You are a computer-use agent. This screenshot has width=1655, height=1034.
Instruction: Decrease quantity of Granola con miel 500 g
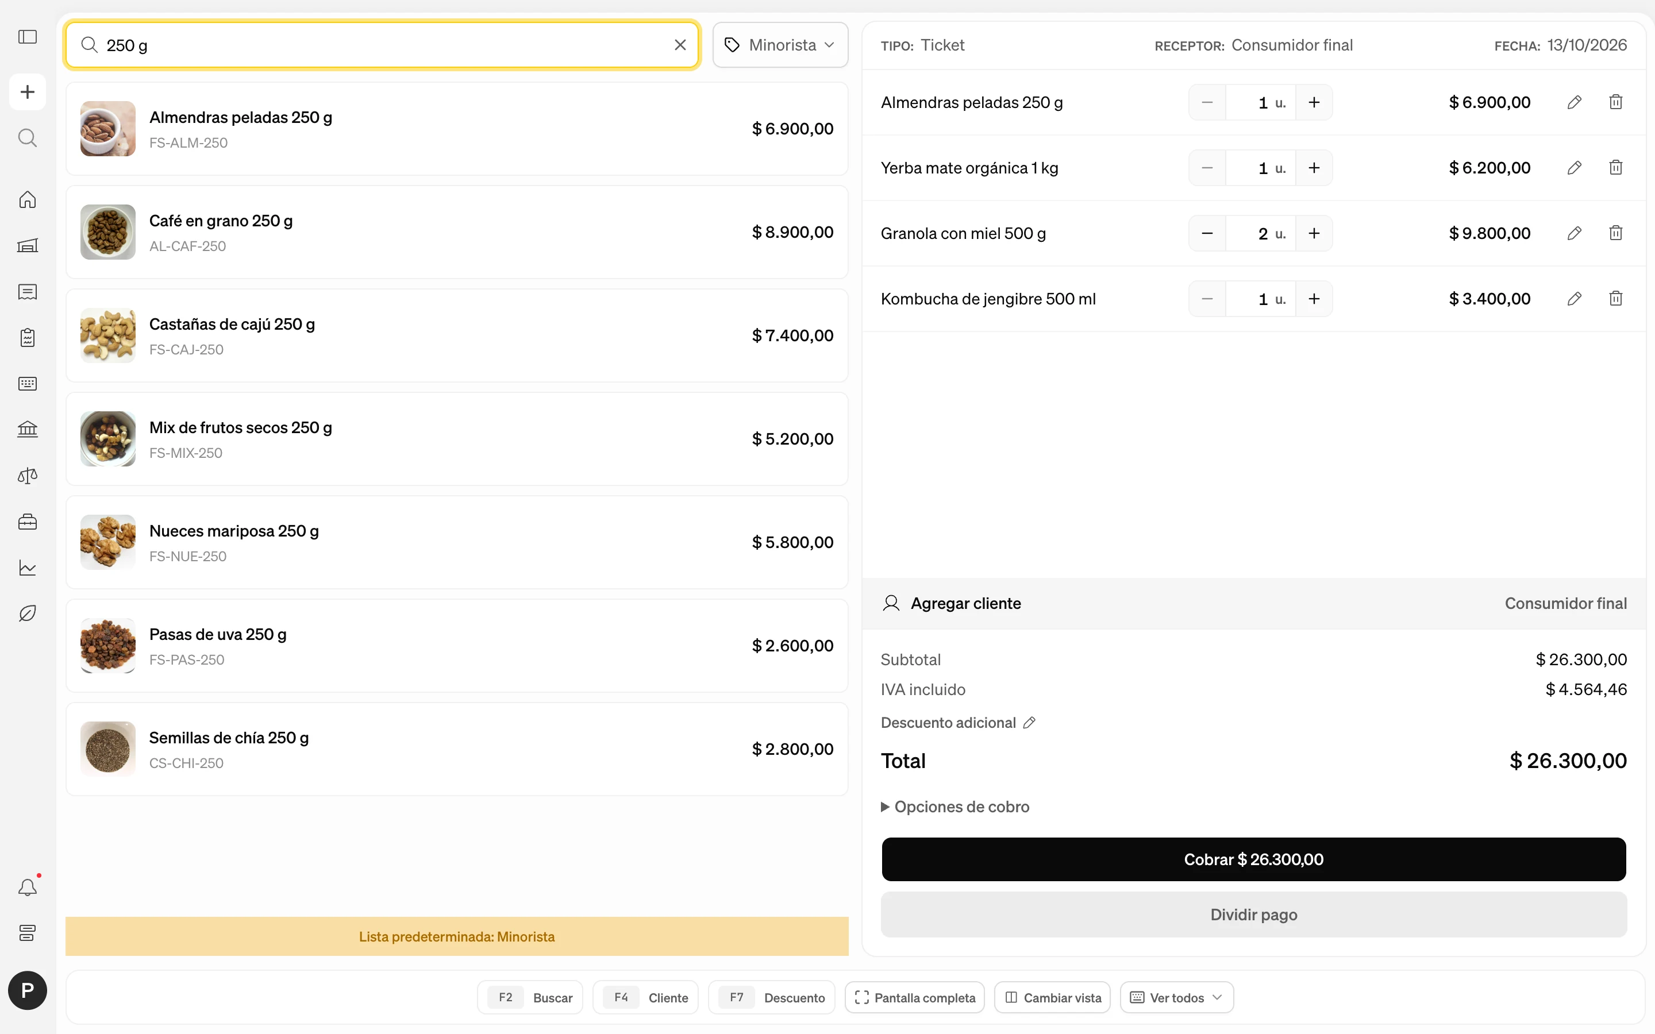(1207, 233)
